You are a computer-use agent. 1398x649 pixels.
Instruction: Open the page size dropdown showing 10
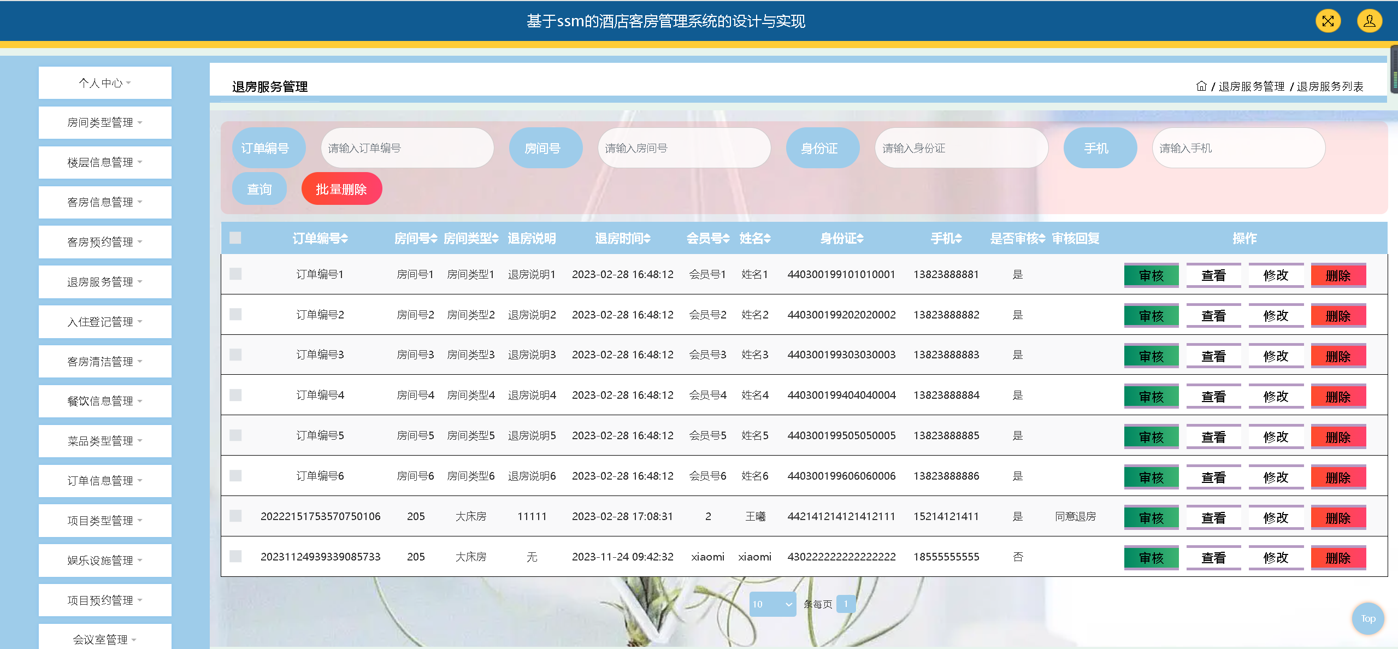[772, 604]
